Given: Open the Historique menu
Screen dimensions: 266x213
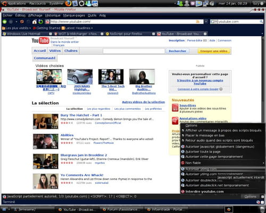Looking at the screenshot, I should pos(53,15).
